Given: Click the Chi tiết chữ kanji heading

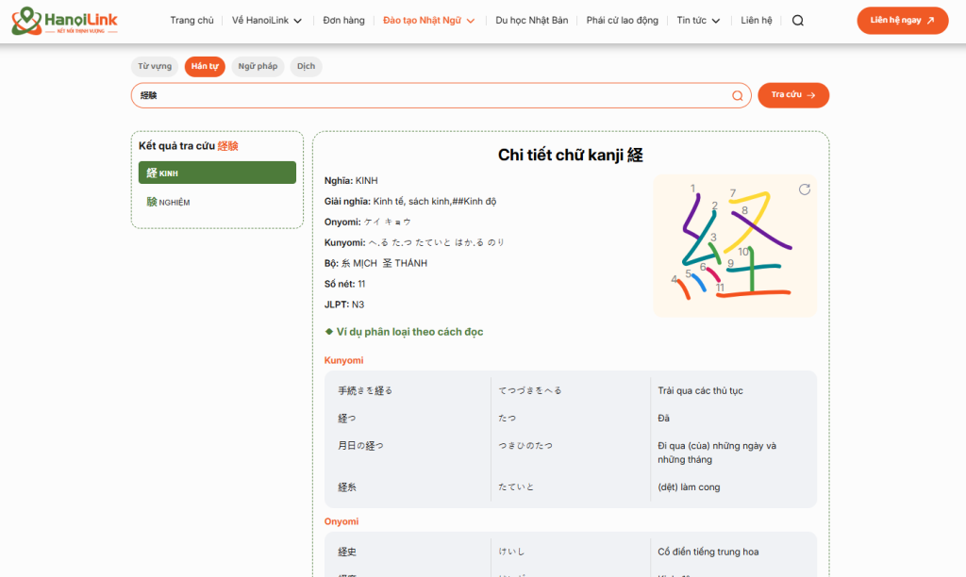Looking at the screenshot, I should tap(571, 156).
